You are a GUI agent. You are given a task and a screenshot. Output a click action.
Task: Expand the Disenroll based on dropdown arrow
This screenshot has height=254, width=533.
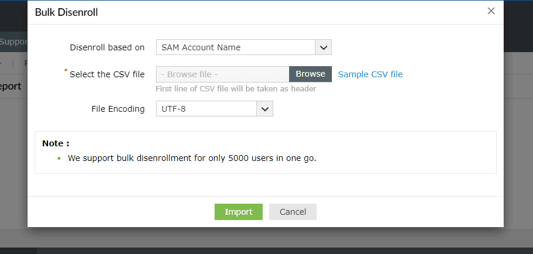(324, 47)
